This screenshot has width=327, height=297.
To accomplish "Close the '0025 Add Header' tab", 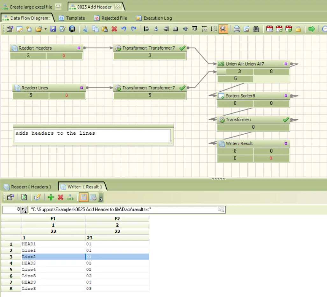I will 118,6.
